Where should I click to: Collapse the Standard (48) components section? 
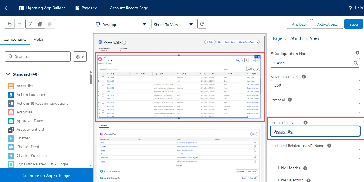coord(8,74)
